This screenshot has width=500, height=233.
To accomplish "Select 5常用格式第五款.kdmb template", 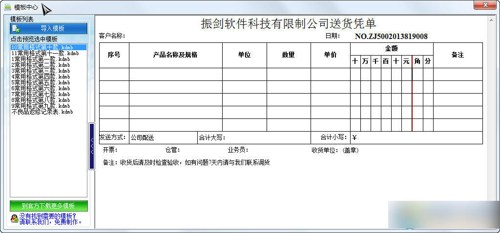I will click(42, 82).
